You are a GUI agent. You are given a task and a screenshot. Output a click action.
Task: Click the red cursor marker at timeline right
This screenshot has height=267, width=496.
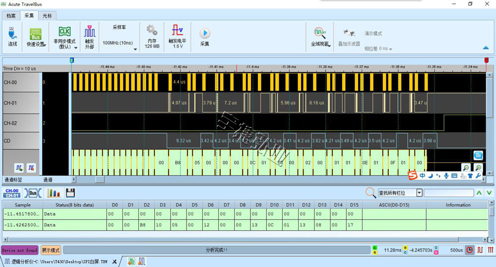(487, 60)
